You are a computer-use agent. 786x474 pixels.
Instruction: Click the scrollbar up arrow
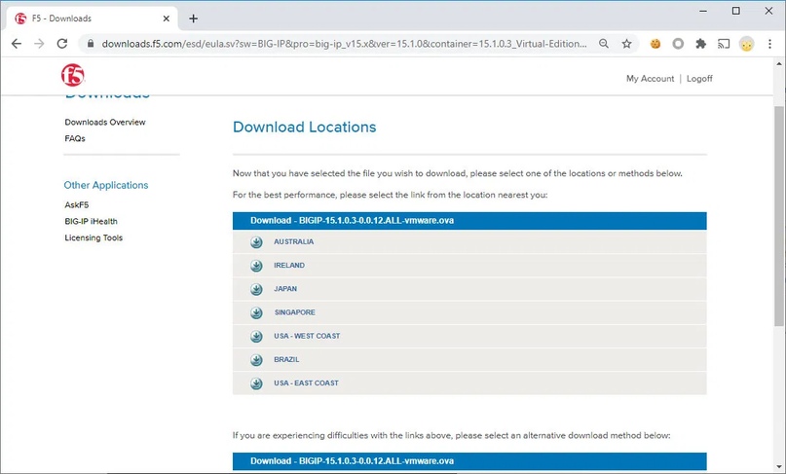point(779,63)
